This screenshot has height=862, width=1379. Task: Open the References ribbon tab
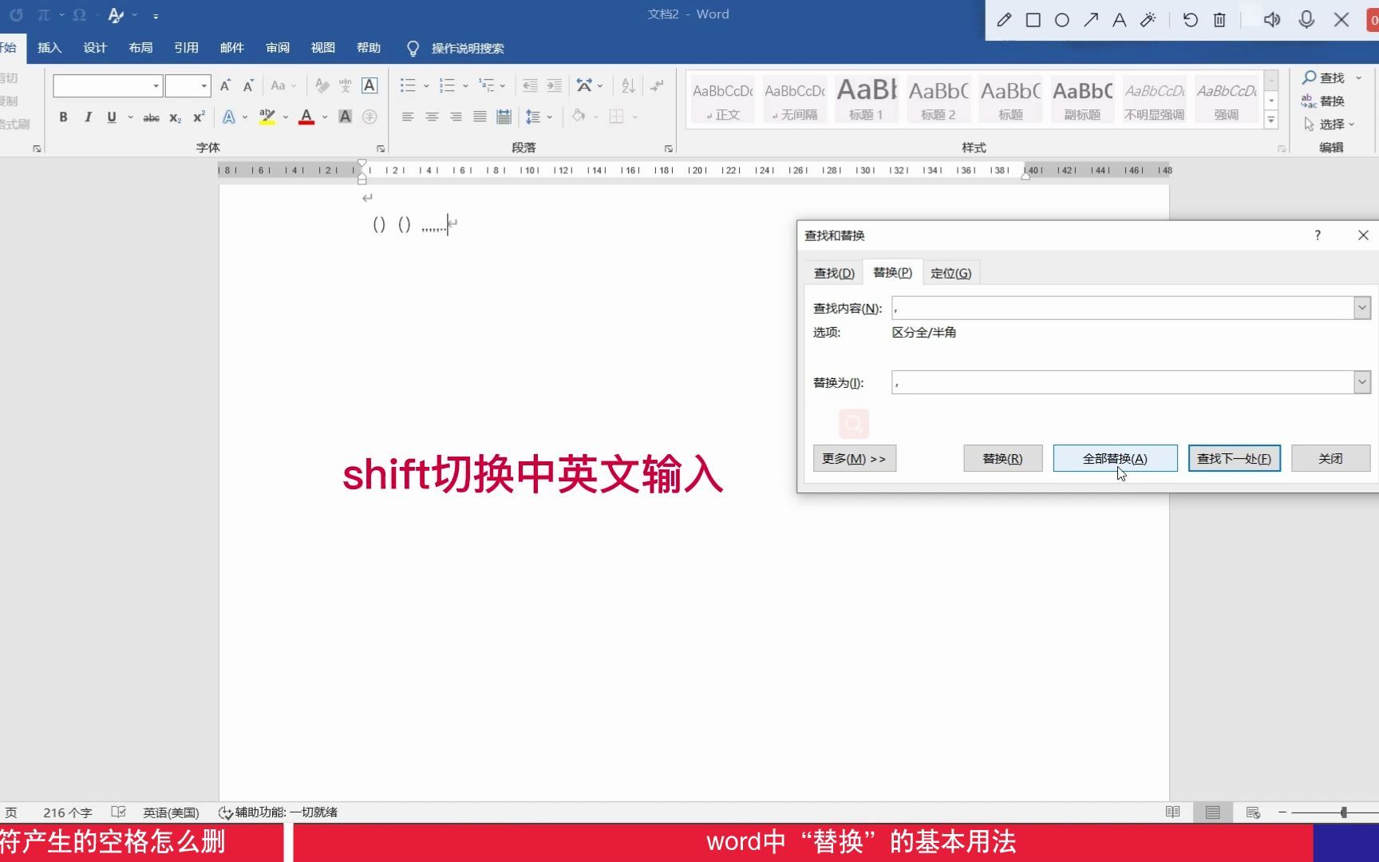pyautogui.click(x=186, y=48)
